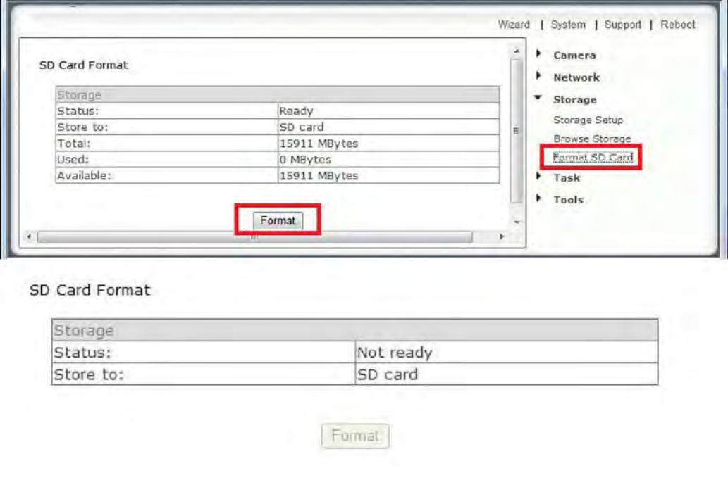Screen dimensions: 728x487
Task: Click the Reboot link
Action: pos(678,25)
